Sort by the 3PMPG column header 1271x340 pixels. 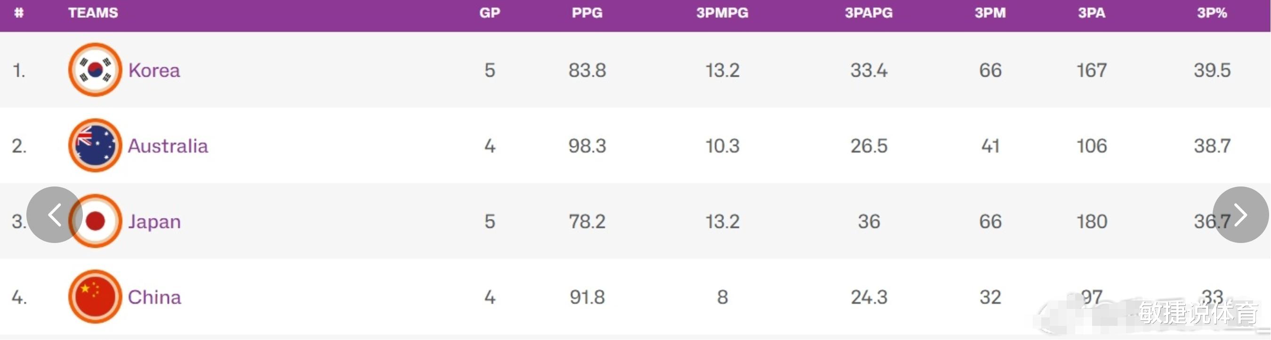(x=722, y=13)
